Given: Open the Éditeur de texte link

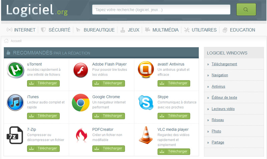Looking at the screenshot, I should (224, 98).
